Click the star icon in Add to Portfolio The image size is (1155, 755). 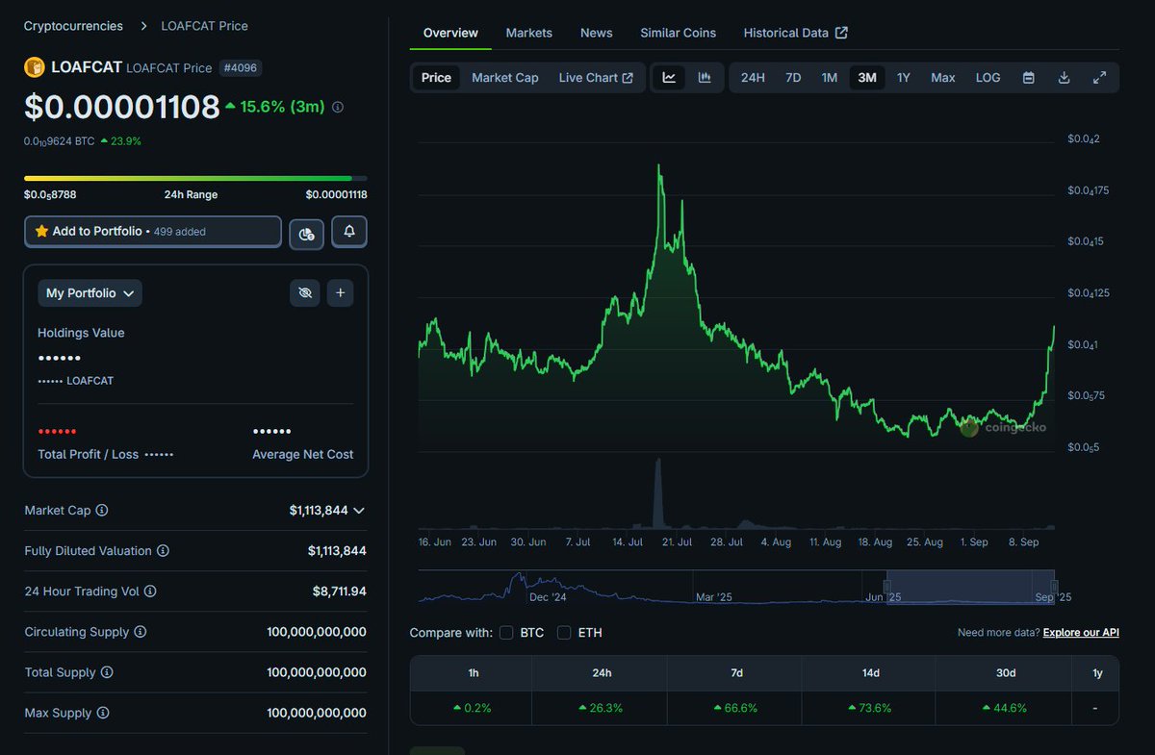(41, 232)
